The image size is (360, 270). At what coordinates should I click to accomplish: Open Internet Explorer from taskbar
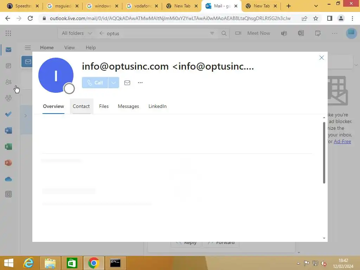coord(29,263)
